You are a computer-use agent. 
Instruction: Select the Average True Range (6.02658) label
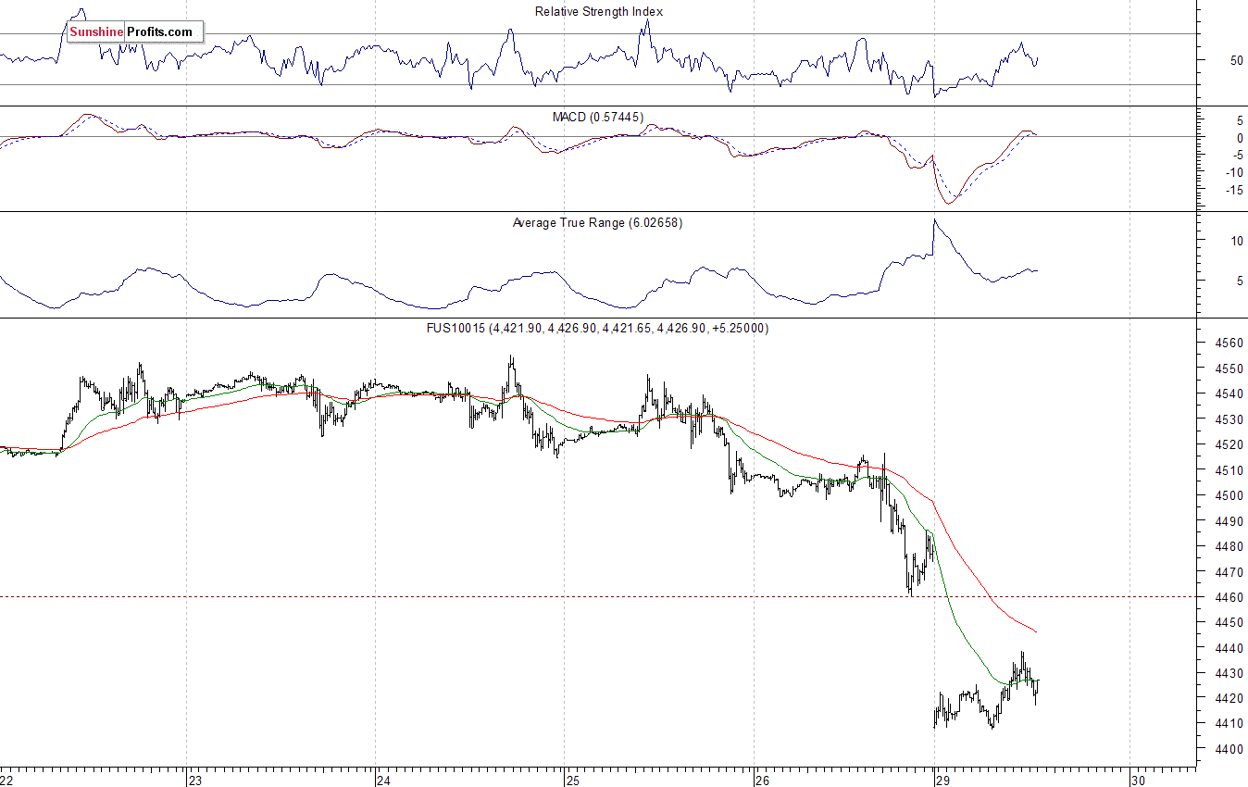pyautogui.click(x=597, y=223)
